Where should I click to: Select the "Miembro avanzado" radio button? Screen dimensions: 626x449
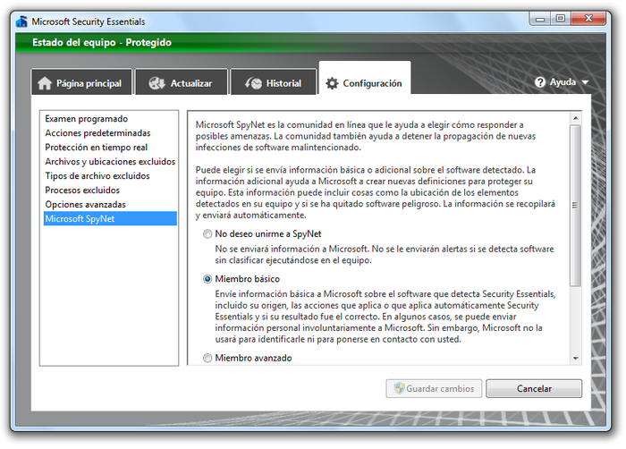point(207,358)
